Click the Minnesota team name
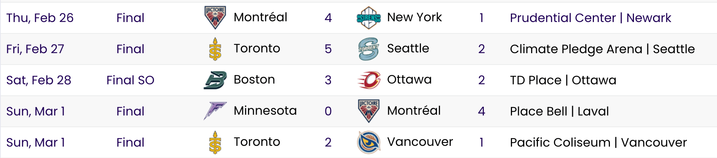The height and width of the screenshot is (158, 717). coord(265,111)
